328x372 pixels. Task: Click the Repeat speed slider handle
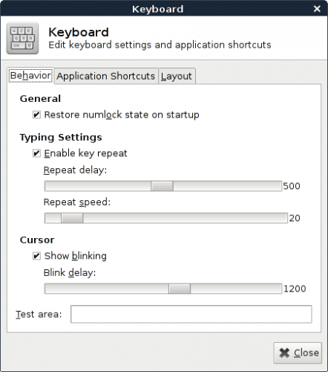72,218
